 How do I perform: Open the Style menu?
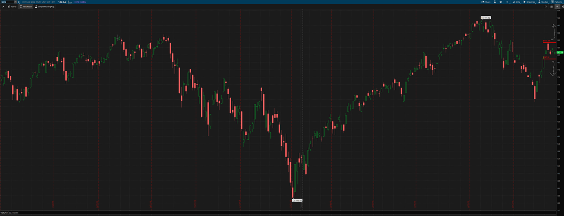[517, 2]
